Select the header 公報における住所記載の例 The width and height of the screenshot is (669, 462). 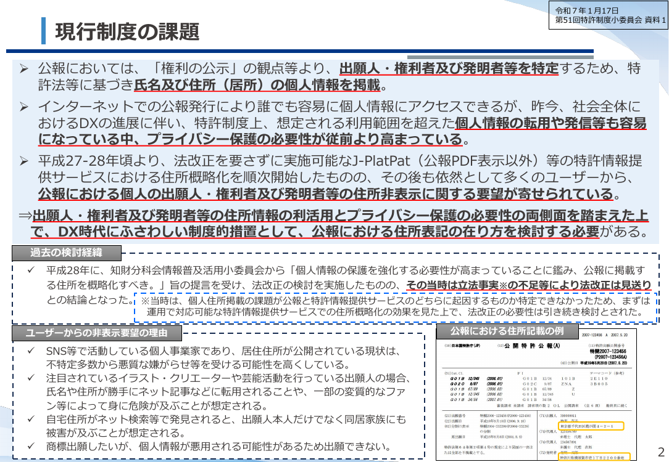507,331
